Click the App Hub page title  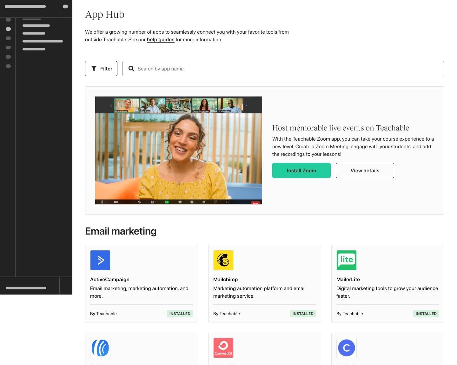[x=105, y=15]
